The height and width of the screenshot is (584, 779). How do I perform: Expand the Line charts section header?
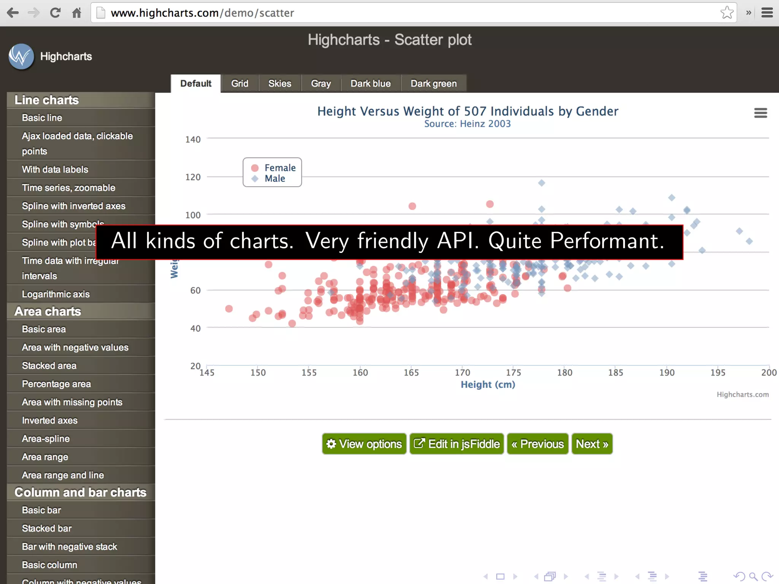pyautogui.click(x=81, y=100)
